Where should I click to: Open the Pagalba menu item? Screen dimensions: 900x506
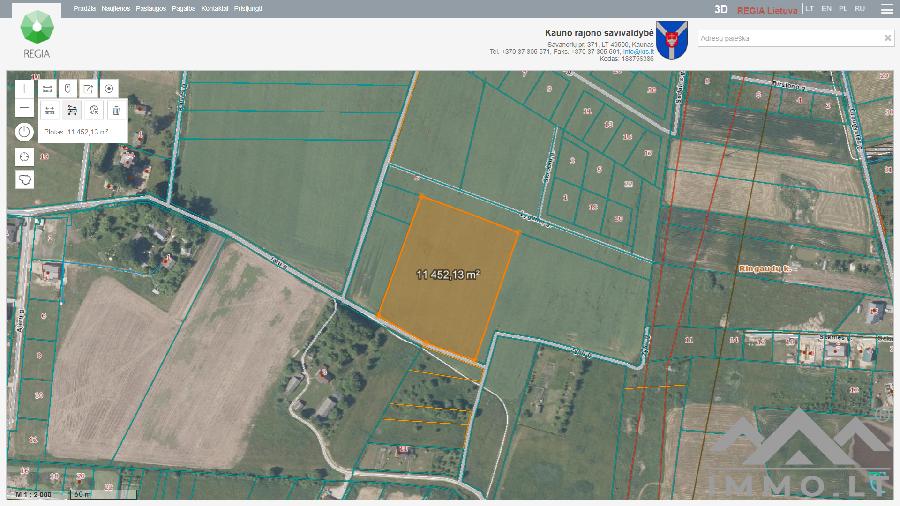pos(184,8)
